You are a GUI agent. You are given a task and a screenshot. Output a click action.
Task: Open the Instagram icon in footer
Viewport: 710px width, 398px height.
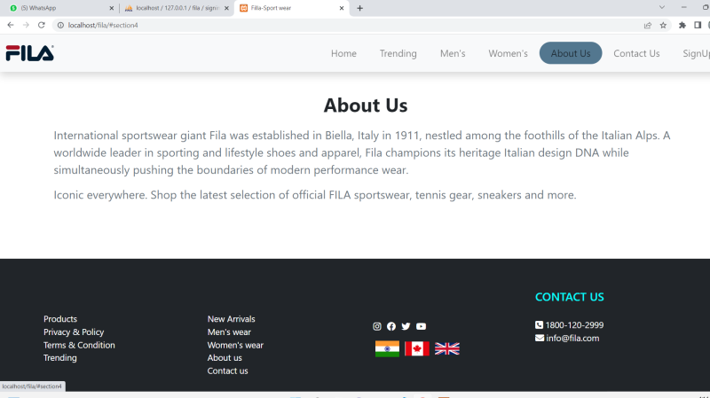(x=377, y=326)
